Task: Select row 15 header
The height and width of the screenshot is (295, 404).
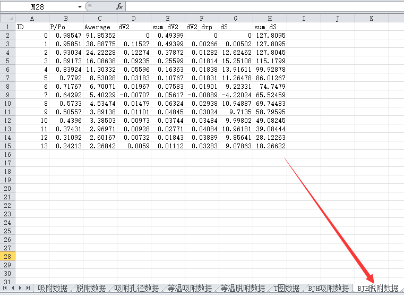Action: click(x=7, y=146)
